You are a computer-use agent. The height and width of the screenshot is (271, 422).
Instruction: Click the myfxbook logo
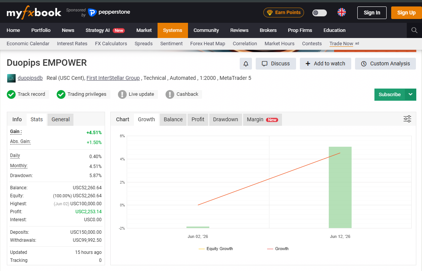34,13
